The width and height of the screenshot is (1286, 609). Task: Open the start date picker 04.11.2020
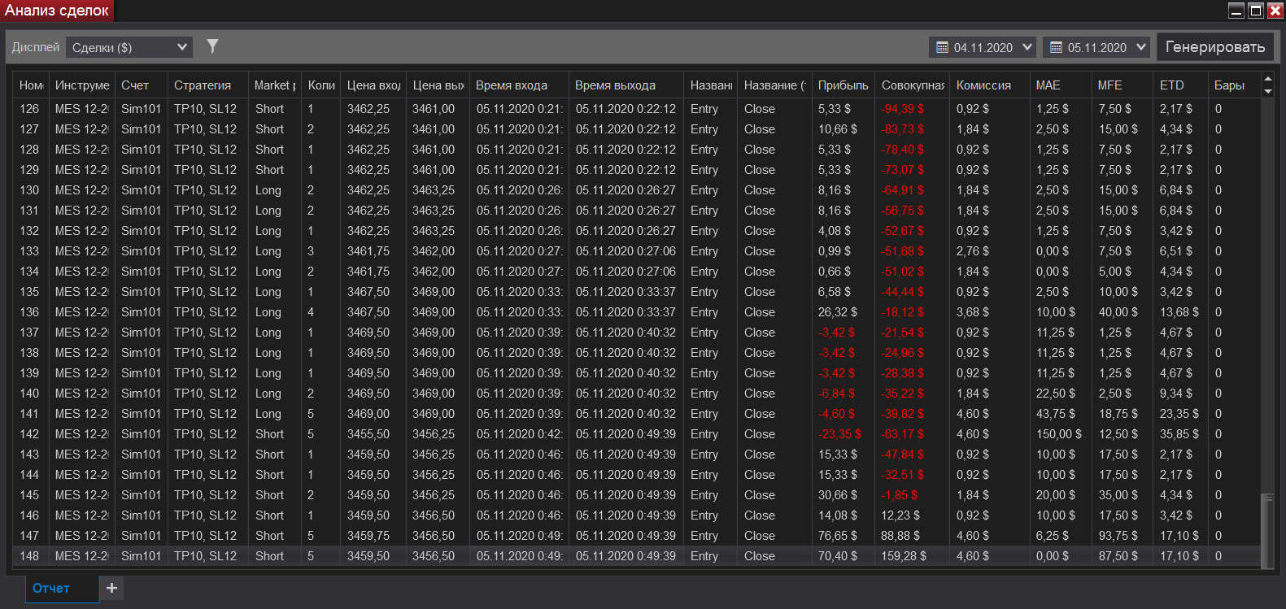click(x=983, y=47)
